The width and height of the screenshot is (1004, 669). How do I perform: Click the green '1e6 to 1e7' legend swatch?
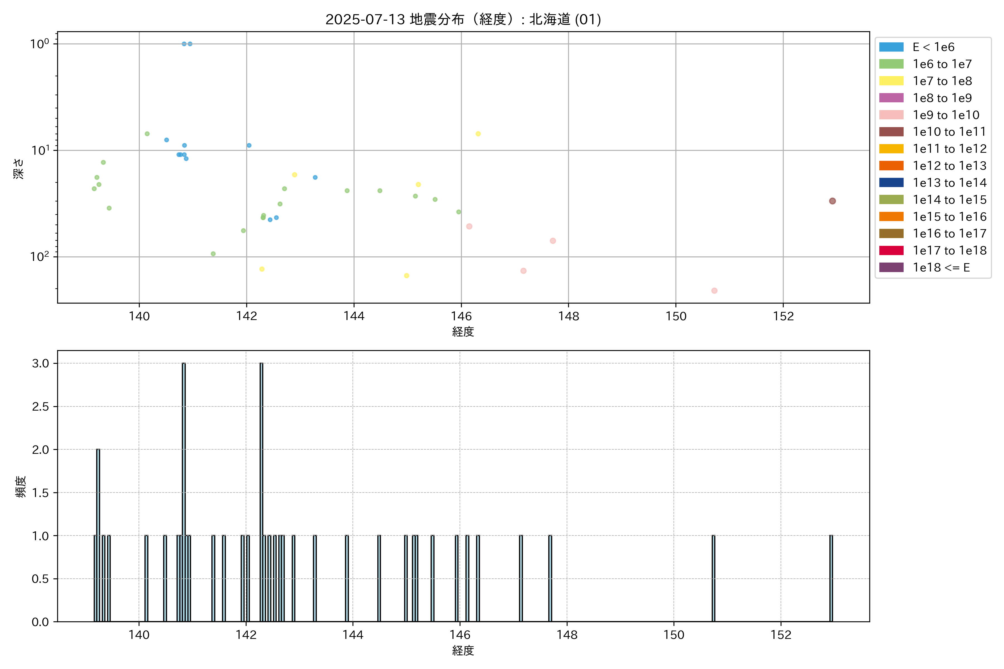891,64
